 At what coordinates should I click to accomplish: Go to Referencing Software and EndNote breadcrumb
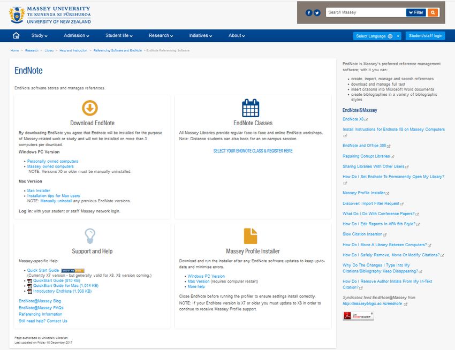[x=118, y=50]
